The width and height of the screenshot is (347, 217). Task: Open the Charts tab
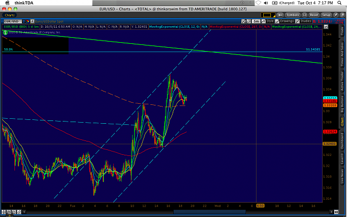tap(9, 15)
